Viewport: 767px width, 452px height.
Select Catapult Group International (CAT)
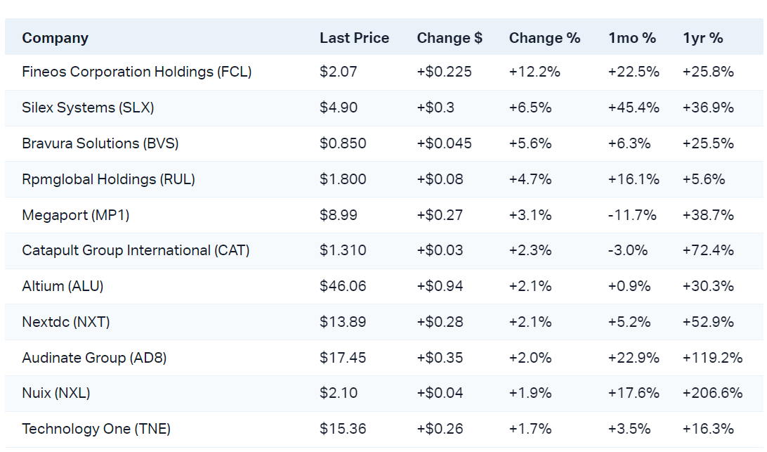[136, 250]
